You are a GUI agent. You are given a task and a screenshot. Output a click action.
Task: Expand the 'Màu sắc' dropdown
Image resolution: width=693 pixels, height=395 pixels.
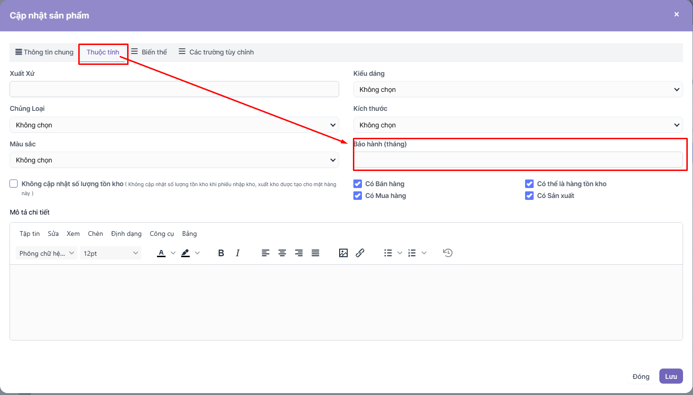[174, 160]
